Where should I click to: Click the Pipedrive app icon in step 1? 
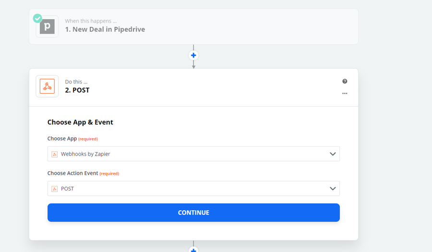(47, 27)
